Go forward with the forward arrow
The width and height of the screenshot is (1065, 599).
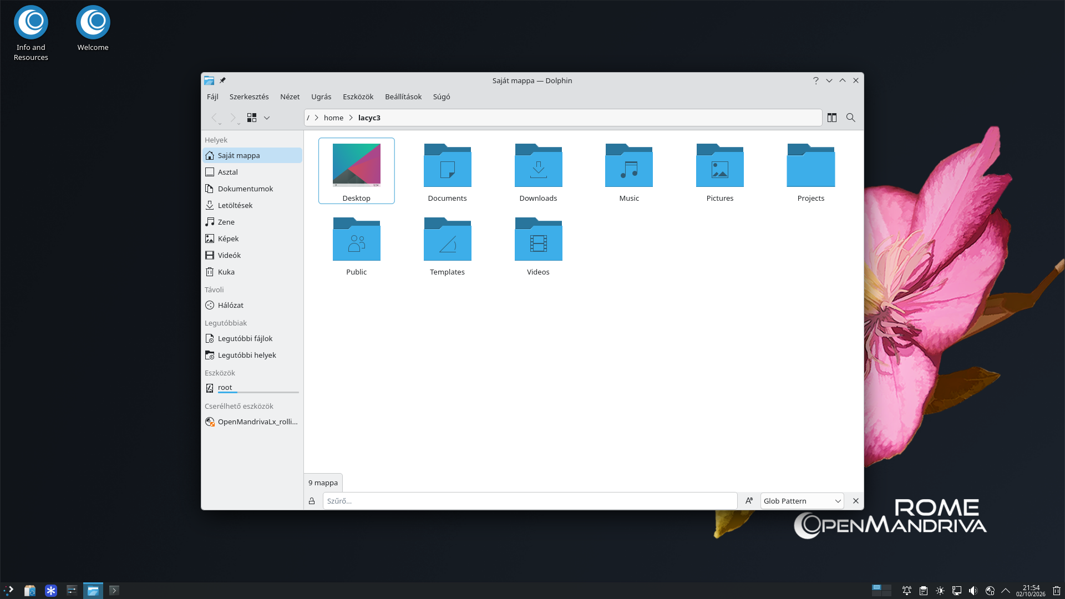coord(233,118)
